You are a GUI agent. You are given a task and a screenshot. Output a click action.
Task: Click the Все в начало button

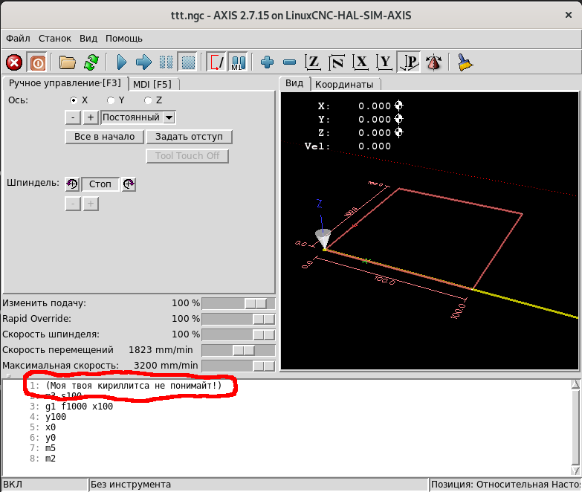pyautogui.click(x=105, y=137)
